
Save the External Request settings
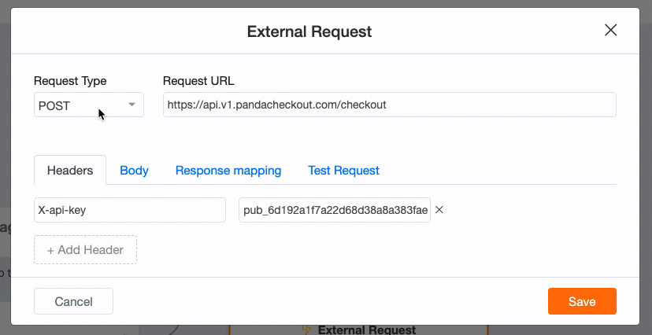pos(582,301)
